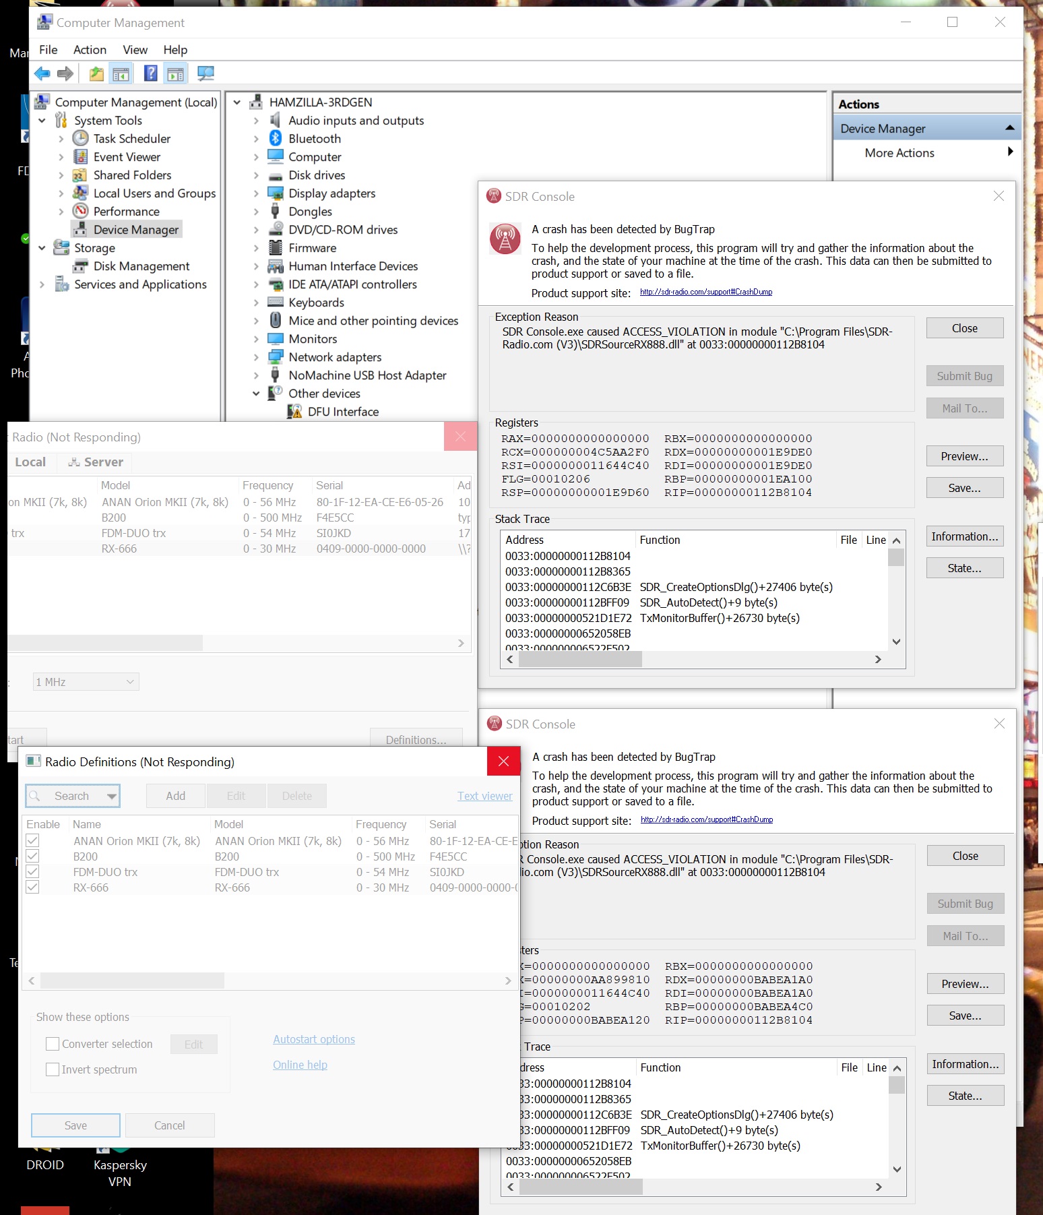Select the DFU Interface warning device icon
1043x1215 pixels.
coord(294,412)
